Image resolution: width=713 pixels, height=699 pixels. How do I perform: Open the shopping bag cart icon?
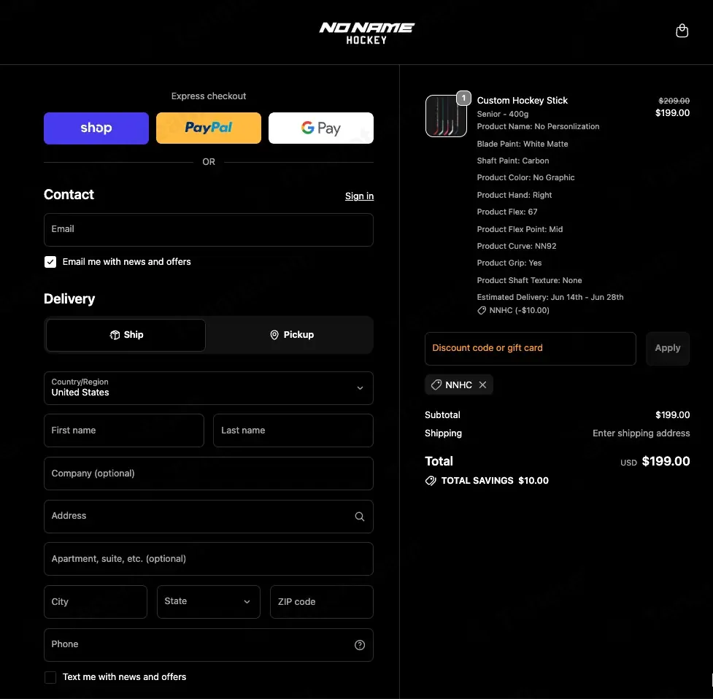(x=682, y=31)
